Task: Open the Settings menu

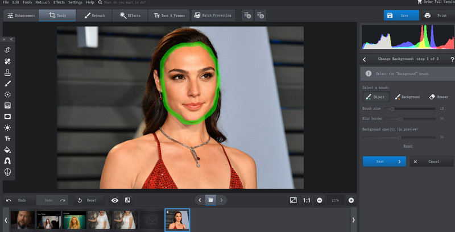Action: [x=76, y=2]
